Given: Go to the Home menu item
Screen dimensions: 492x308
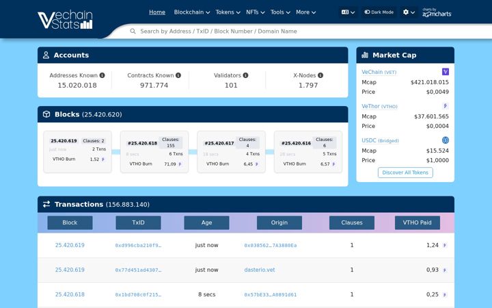Looking at the screenshot, I should click(157, 12).
